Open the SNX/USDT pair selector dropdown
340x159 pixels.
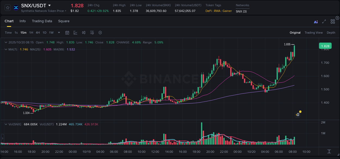pos(49,5)
